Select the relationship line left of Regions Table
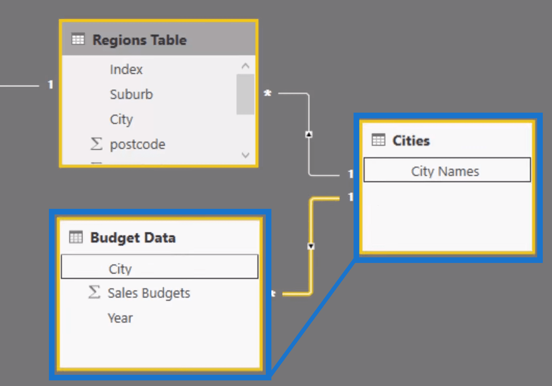552x386 pixels. tap(19, 85)
